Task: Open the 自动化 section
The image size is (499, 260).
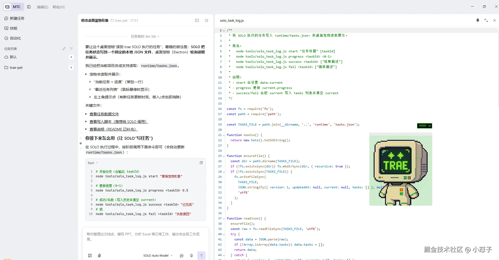Action: [13, 38]
